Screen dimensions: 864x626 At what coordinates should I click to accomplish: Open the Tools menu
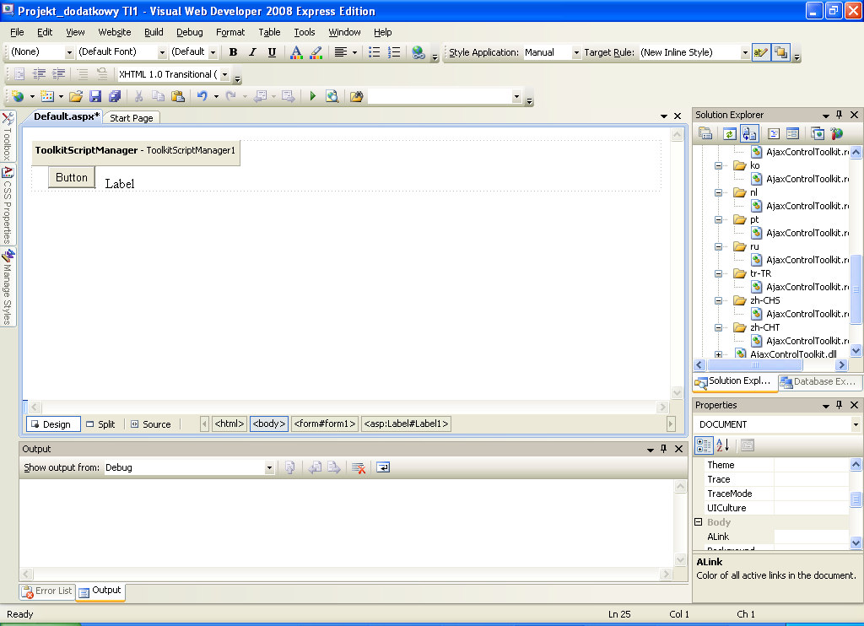pos(304,32)
